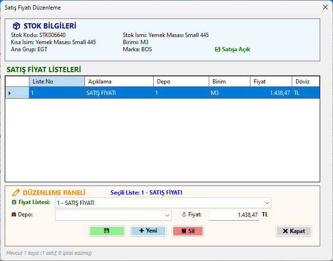Image resolution: width=333 pixels, height=261 pixels.
Task: Sort by the Liste No column header
Action: click(x=56, y=82)
